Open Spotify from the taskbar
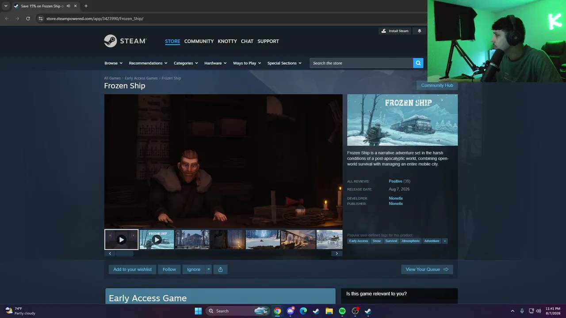 pos(342,311)
